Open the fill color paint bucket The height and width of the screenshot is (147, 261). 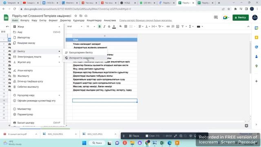click(121, 26)
